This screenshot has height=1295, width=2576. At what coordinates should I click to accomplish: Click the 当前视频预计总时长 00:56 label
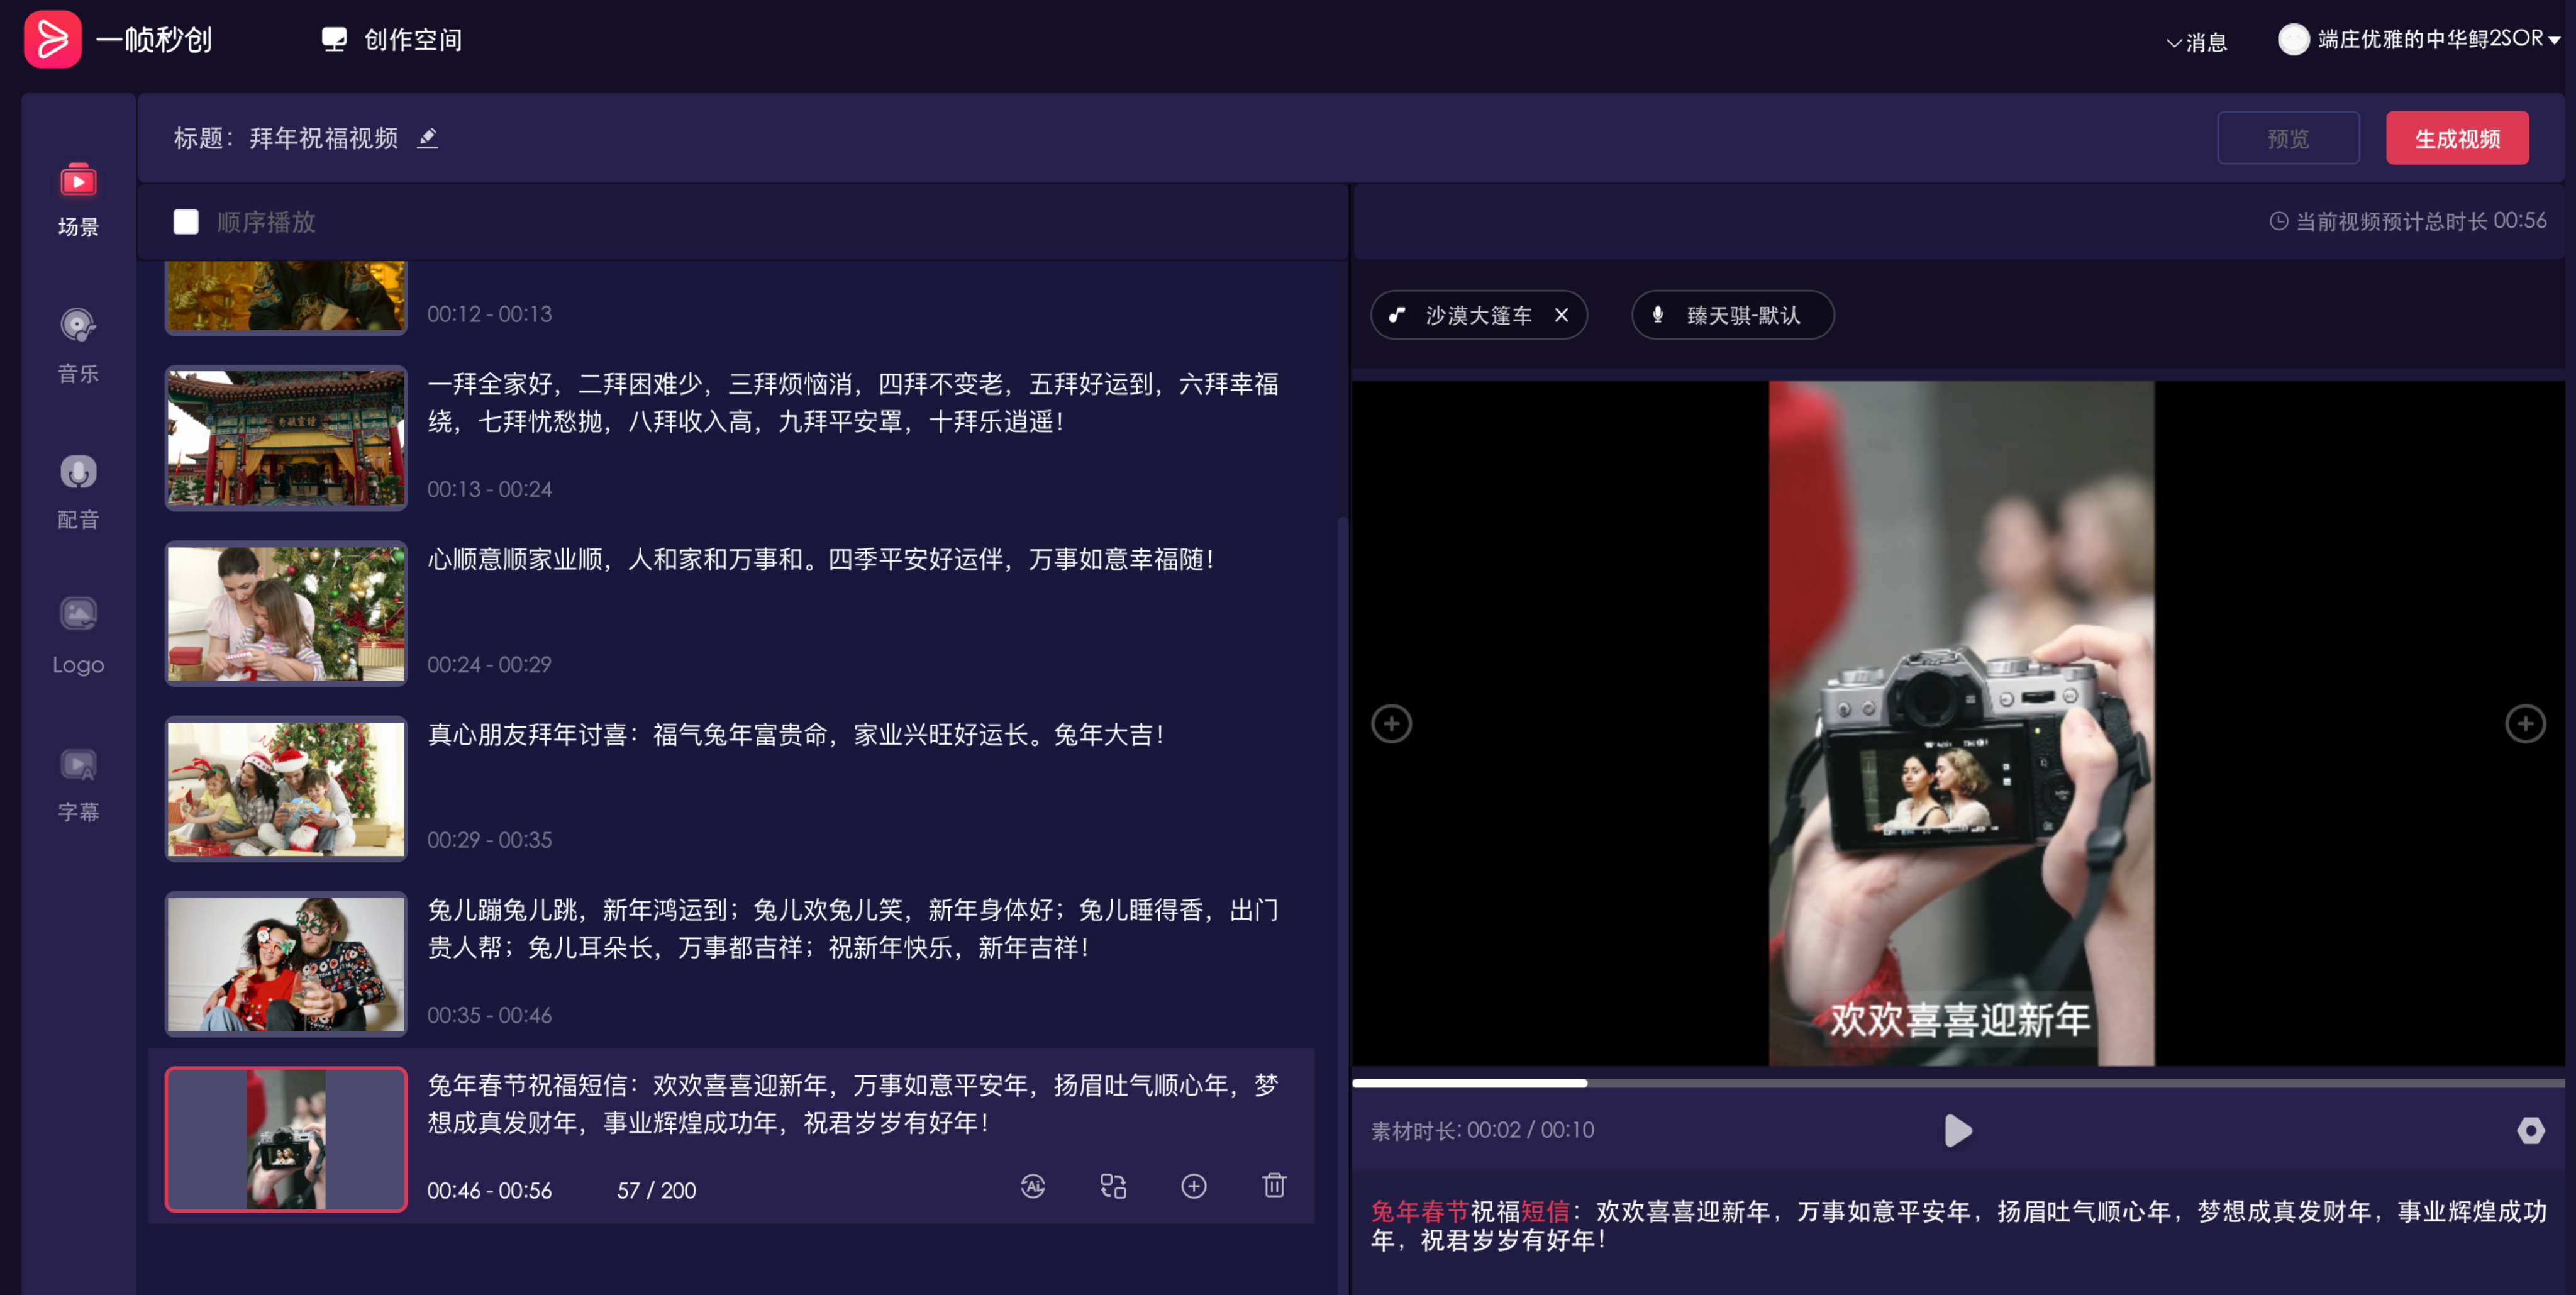tap(2420, 221)
